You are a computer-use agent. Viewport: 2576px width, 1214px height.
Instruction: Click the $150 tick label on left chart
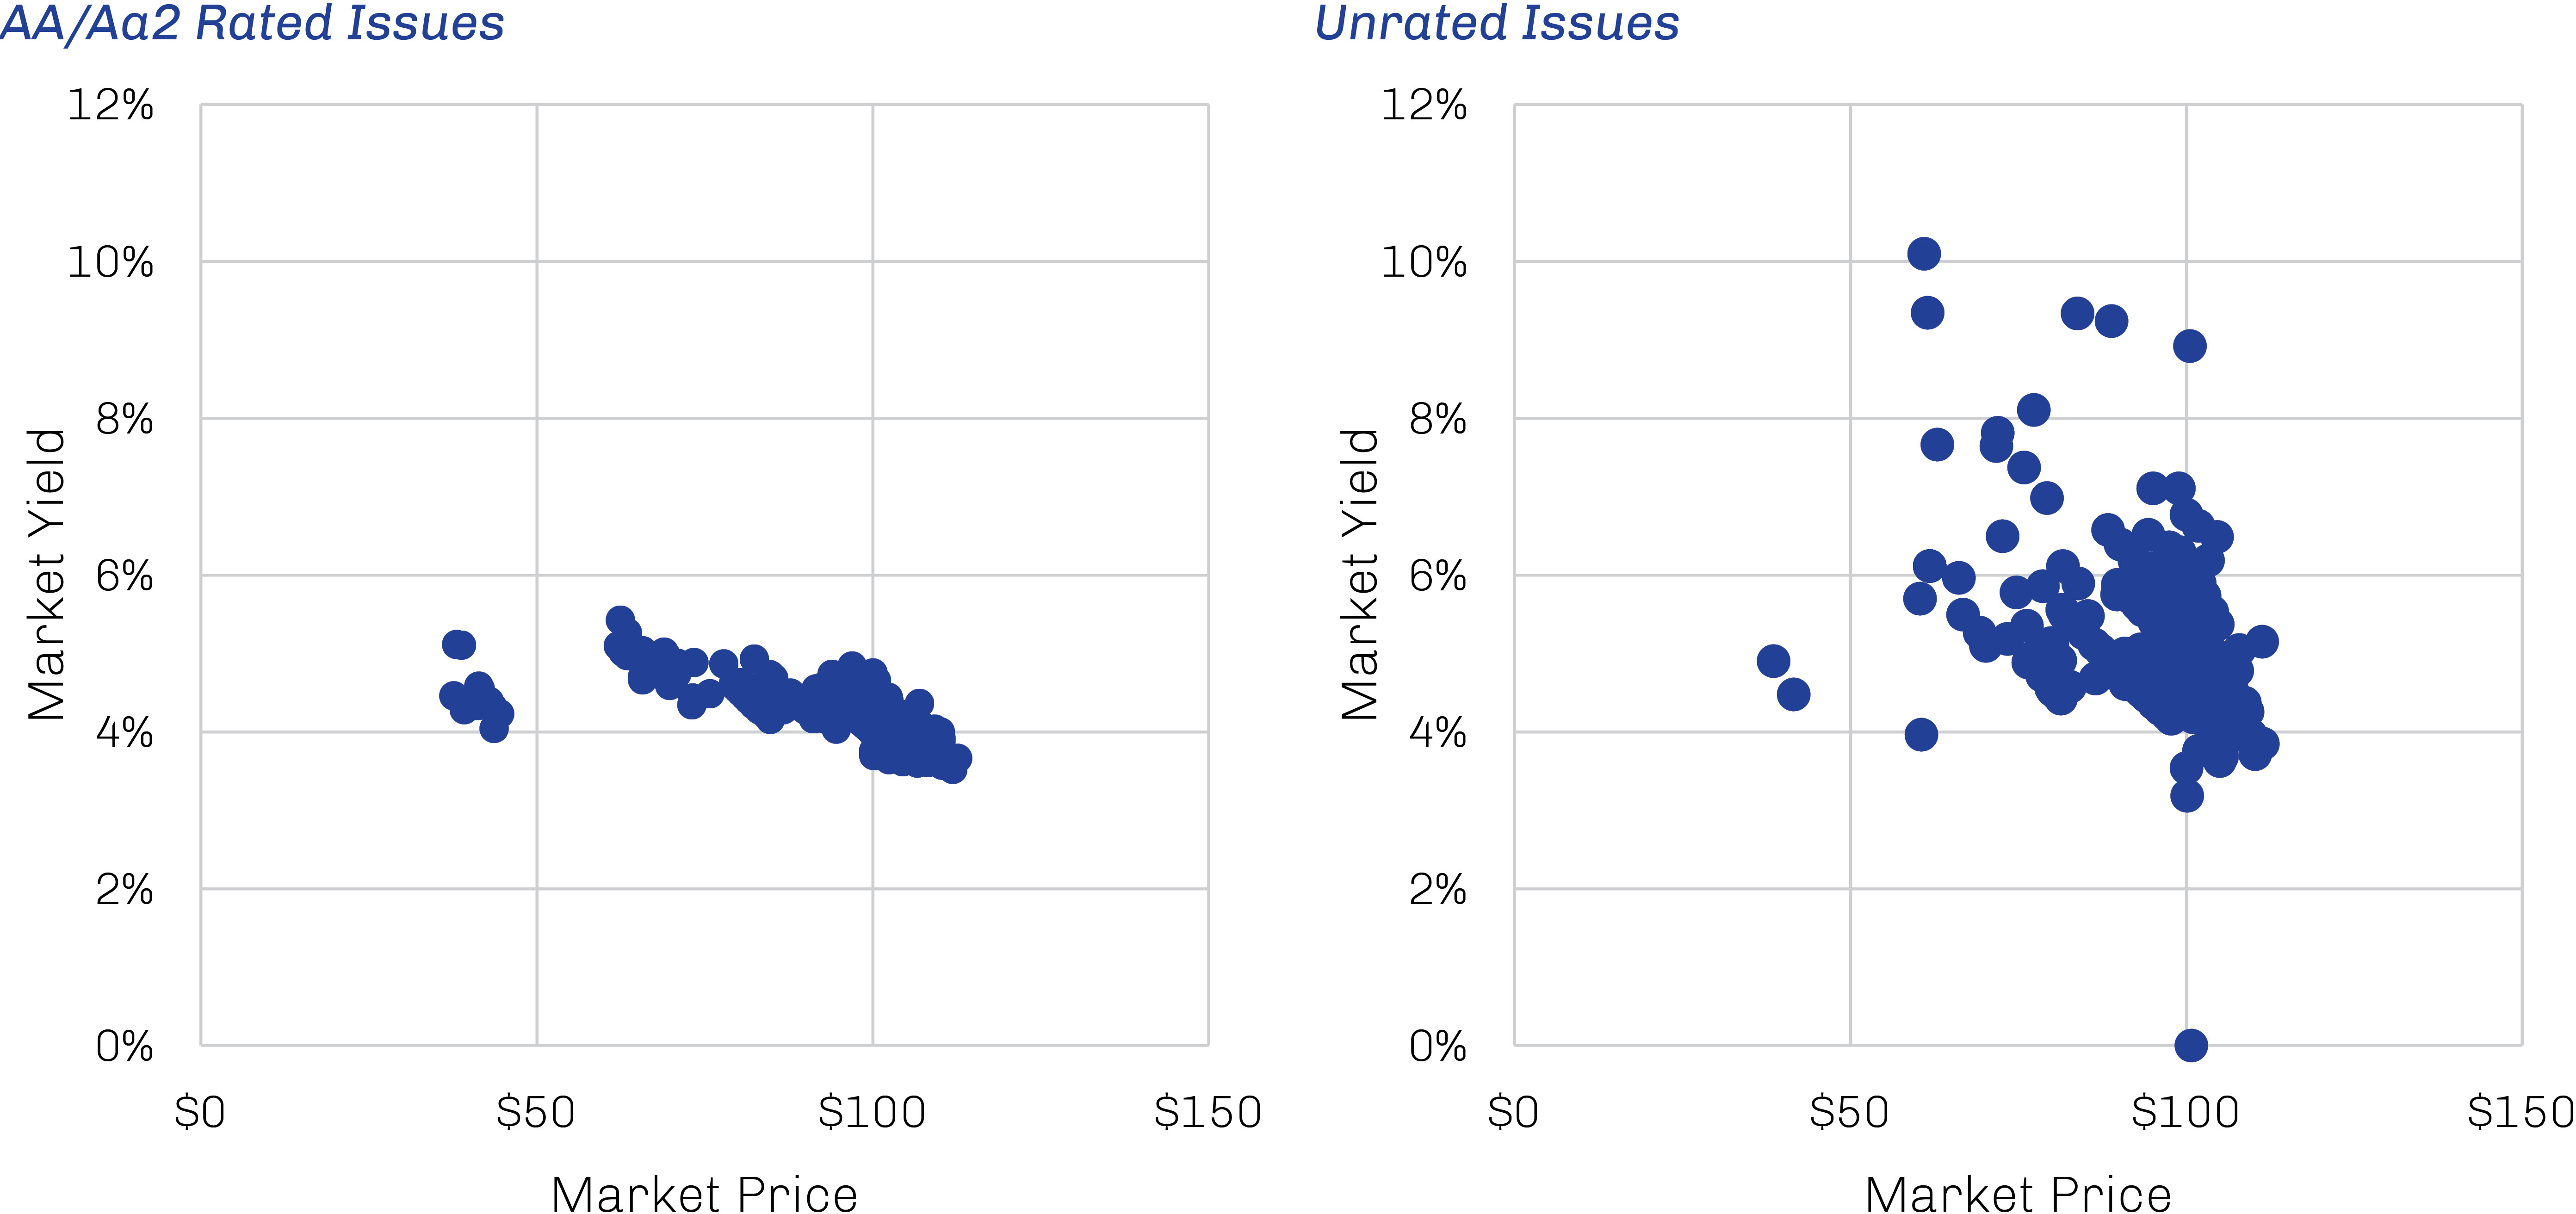click(x=1208, y=1112)
